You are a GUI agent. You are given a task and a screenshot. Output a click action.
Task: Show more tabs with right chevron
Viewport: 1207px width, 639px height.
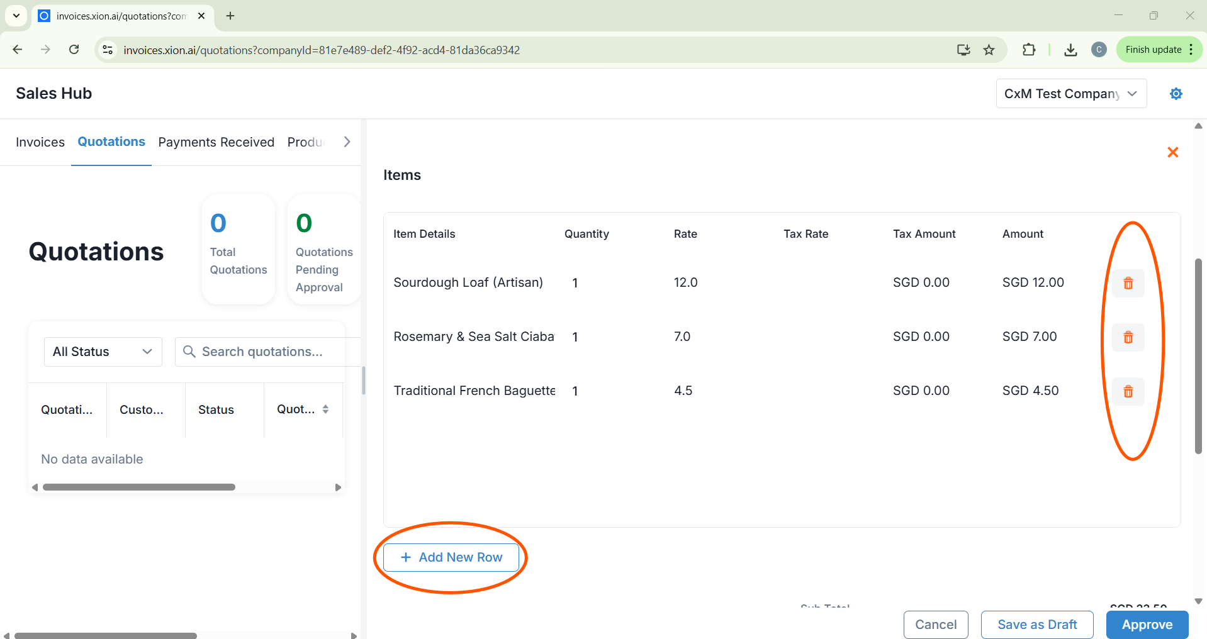347,142
